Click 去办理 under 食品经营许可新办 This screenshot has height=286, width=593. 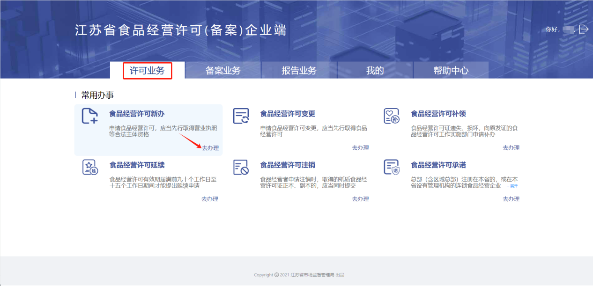210,148
